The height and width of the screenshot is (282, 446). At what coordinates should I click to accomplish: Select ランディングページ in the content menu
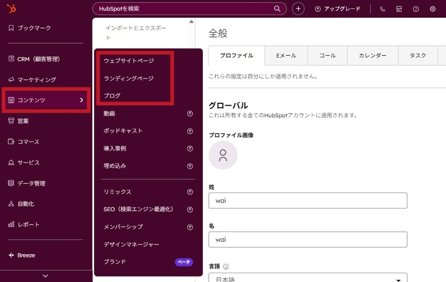(x=129, y=79)
